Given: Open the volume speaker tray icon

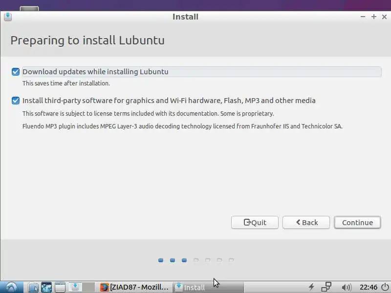Looking at the screenshot, I should [347, 288].
